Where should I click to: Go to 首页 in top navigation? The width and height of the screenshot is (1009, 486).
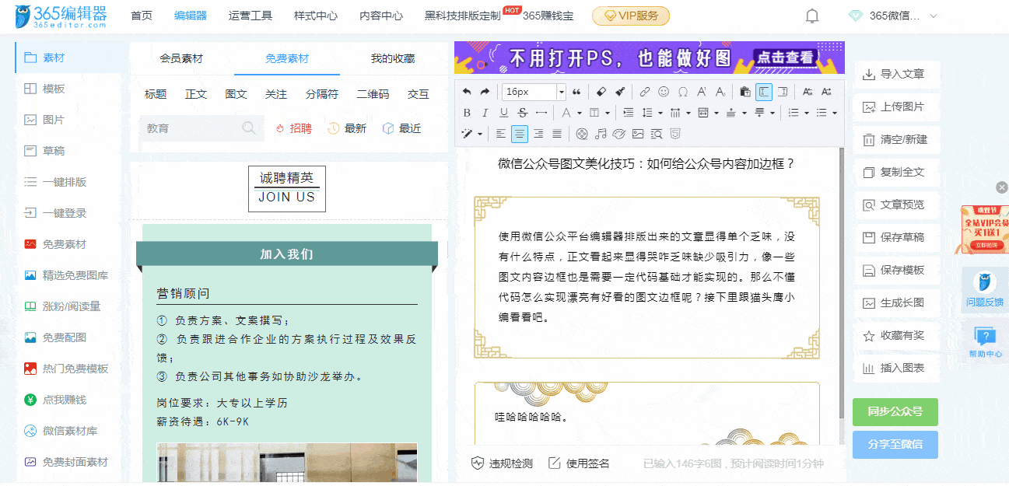pos(142,16)
